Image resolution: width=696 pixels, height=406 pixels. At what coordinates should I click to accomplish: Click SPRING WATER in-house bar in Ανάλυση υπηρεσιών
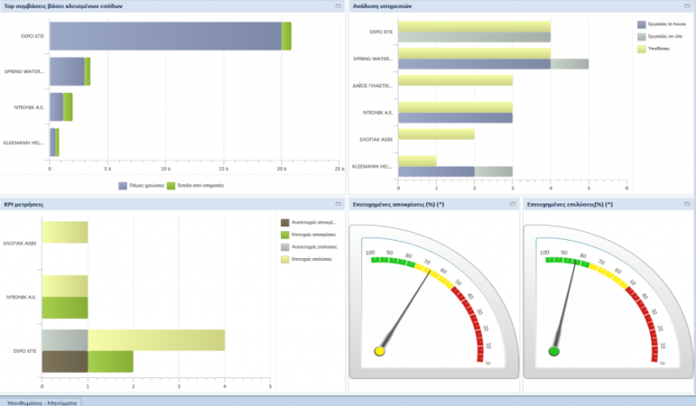[x=474, y=63]
